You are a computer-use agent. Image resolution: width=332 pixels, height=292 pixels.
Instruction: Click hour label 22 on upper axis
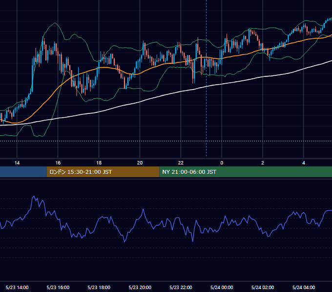(181, 163)
